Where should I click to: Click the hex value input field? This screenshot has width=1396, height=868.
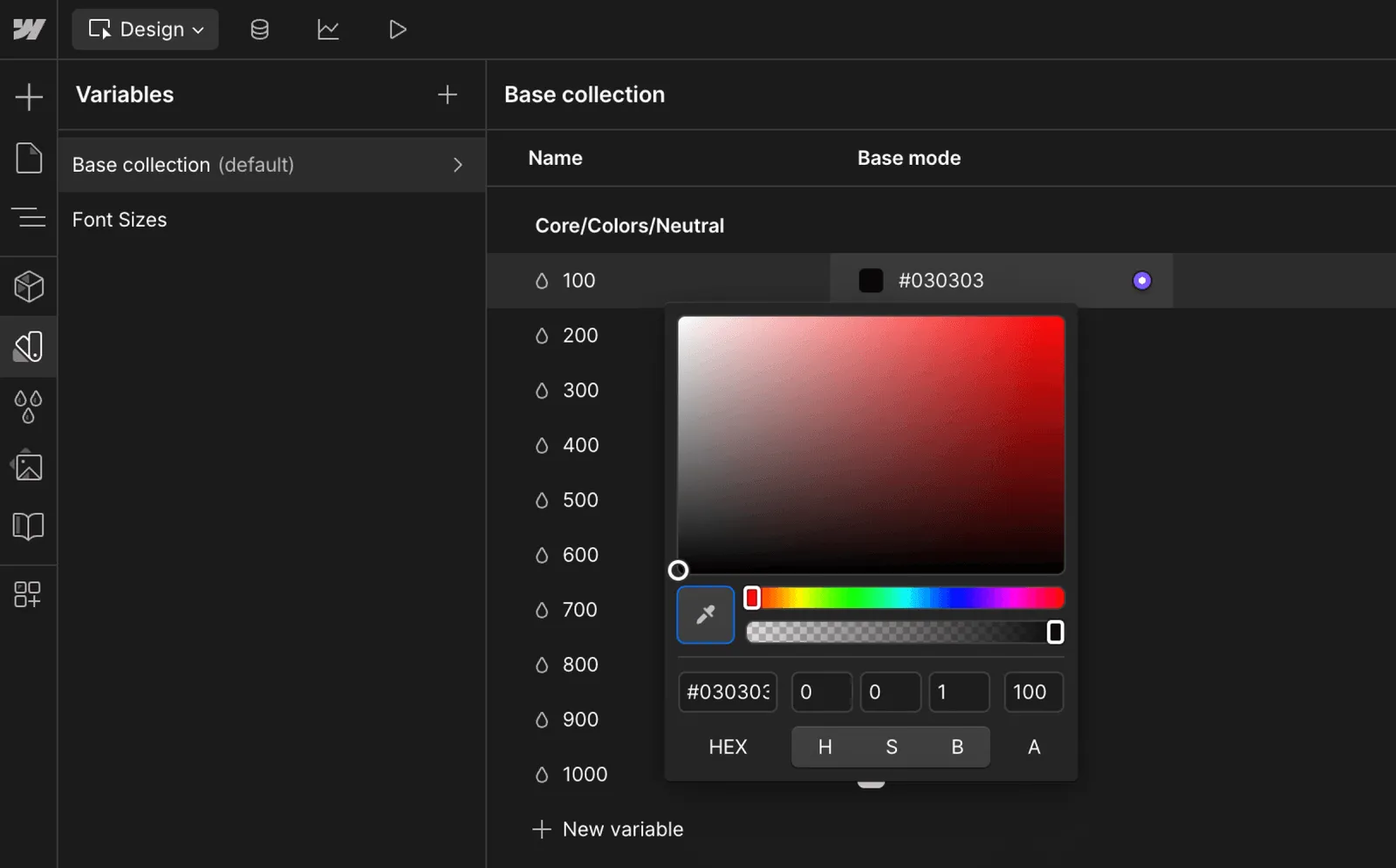728,692
